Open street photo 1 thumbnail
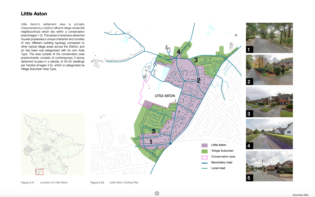This screenshot has height=197, width=315. [269, 38]
